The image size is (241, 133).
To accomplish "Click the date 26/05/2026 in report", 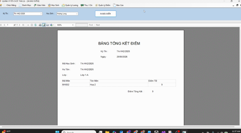I will pos(122,57).
